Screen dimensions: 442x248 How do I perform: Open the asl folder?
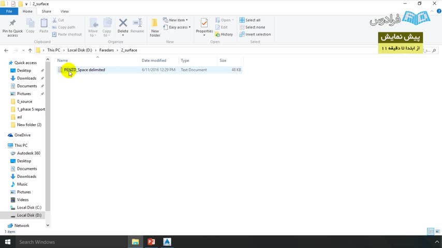[19, 117]
